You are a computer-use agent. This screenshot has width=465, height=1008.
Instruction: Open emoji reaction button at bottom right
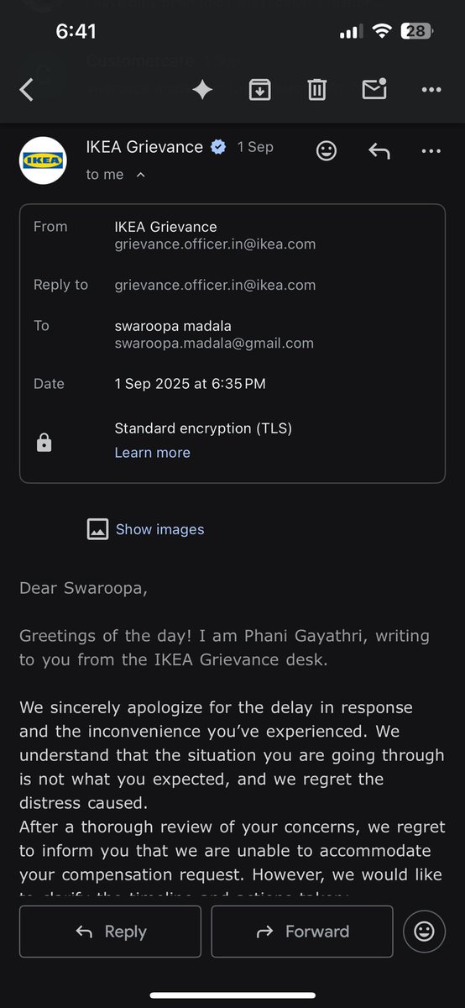pyautogui.click(x=424, y=931)
